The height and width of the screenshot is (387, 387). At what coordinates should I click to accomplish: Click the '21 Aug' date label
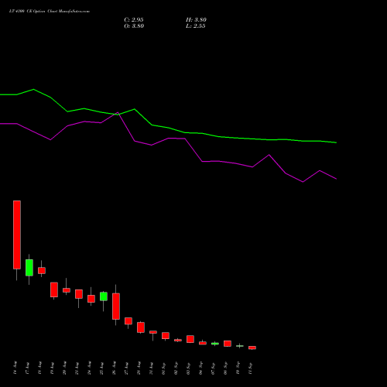(x=77, y=368)
